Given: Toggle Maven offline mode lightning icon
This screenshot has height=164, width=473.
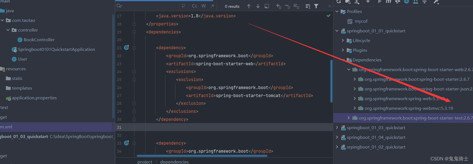Looking at the screenshot, I should click(406, 2).
